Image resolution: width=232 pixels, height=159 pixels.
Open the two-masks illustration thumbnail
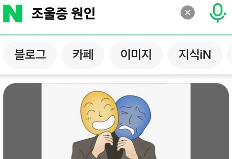point(116,121)
